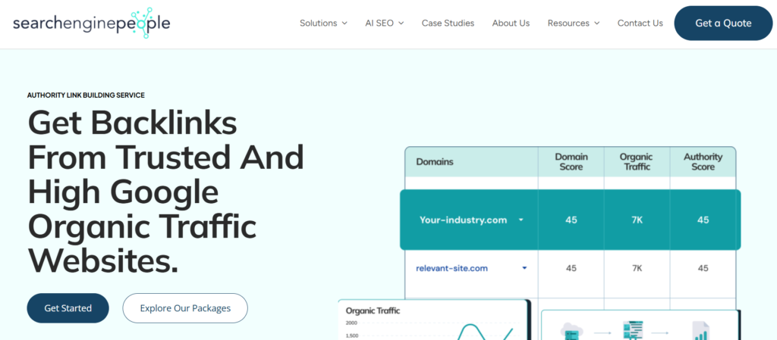Click the Search Engine People logo
The width and height of the screenshot is (777, 340).
[x=91, y=23]
